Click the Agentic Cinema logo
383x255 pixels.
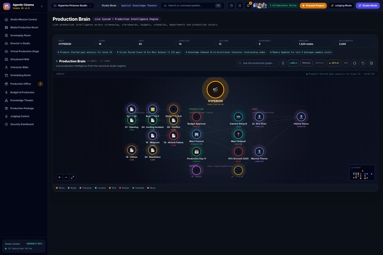(x=7, y=6)
